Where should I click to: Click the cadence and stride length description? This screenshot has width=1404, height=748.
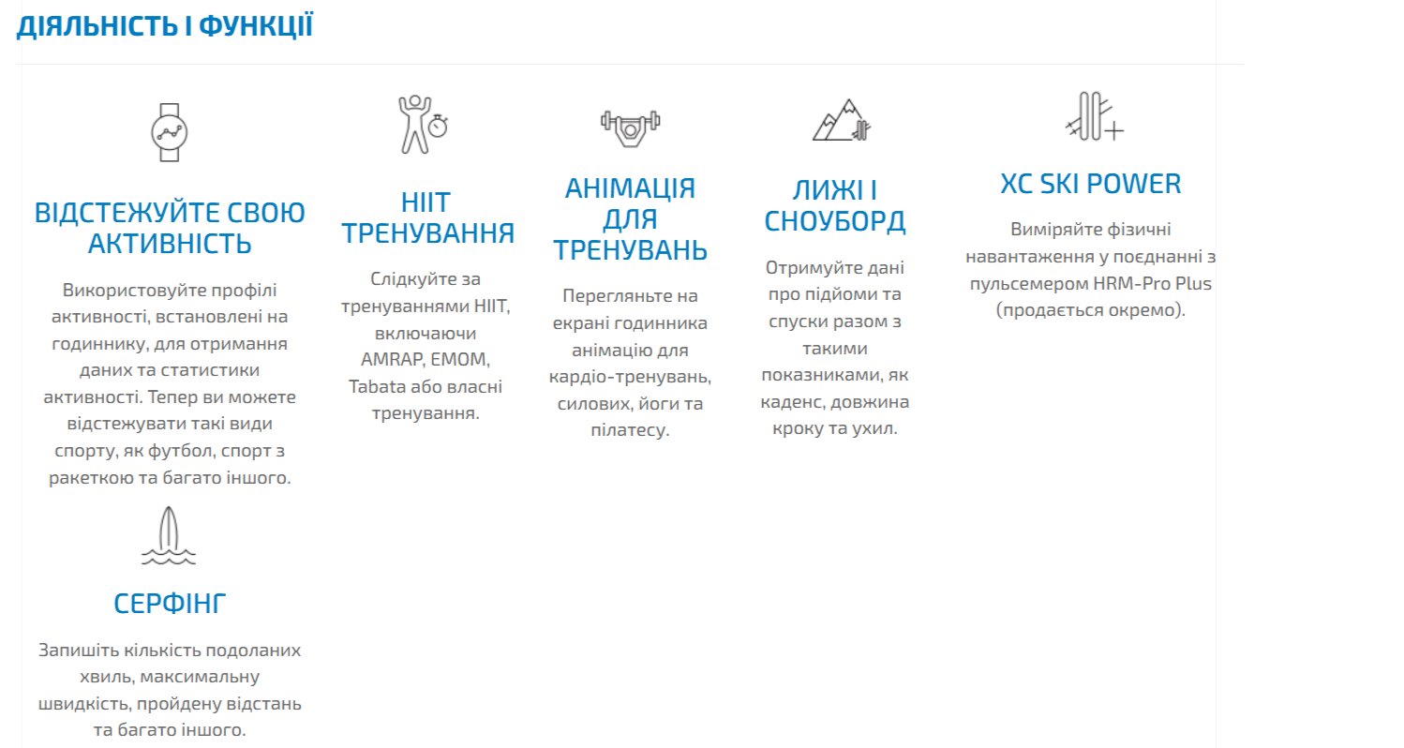coord(834,348)
